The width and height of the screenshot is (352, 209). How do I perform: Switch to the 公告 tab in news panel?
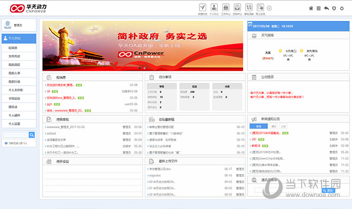283,126
